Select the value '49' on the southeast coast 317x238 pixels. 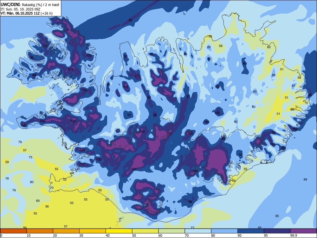click(234, 181)
